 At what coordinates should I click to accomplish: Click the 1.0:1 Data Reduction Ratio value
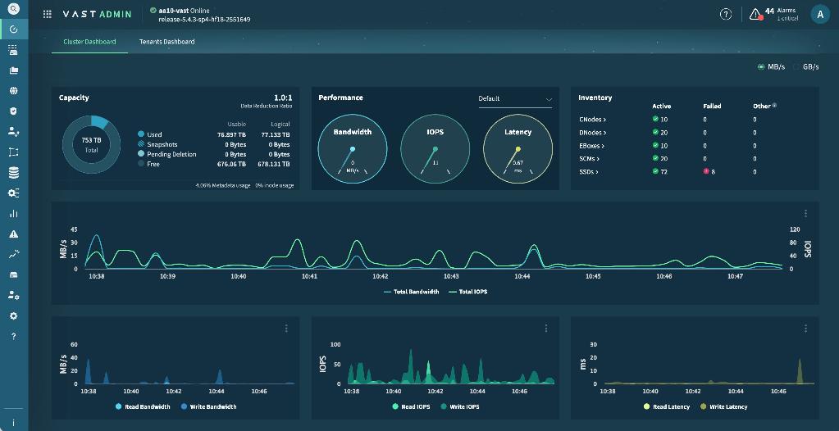click(x=283, y=98)
